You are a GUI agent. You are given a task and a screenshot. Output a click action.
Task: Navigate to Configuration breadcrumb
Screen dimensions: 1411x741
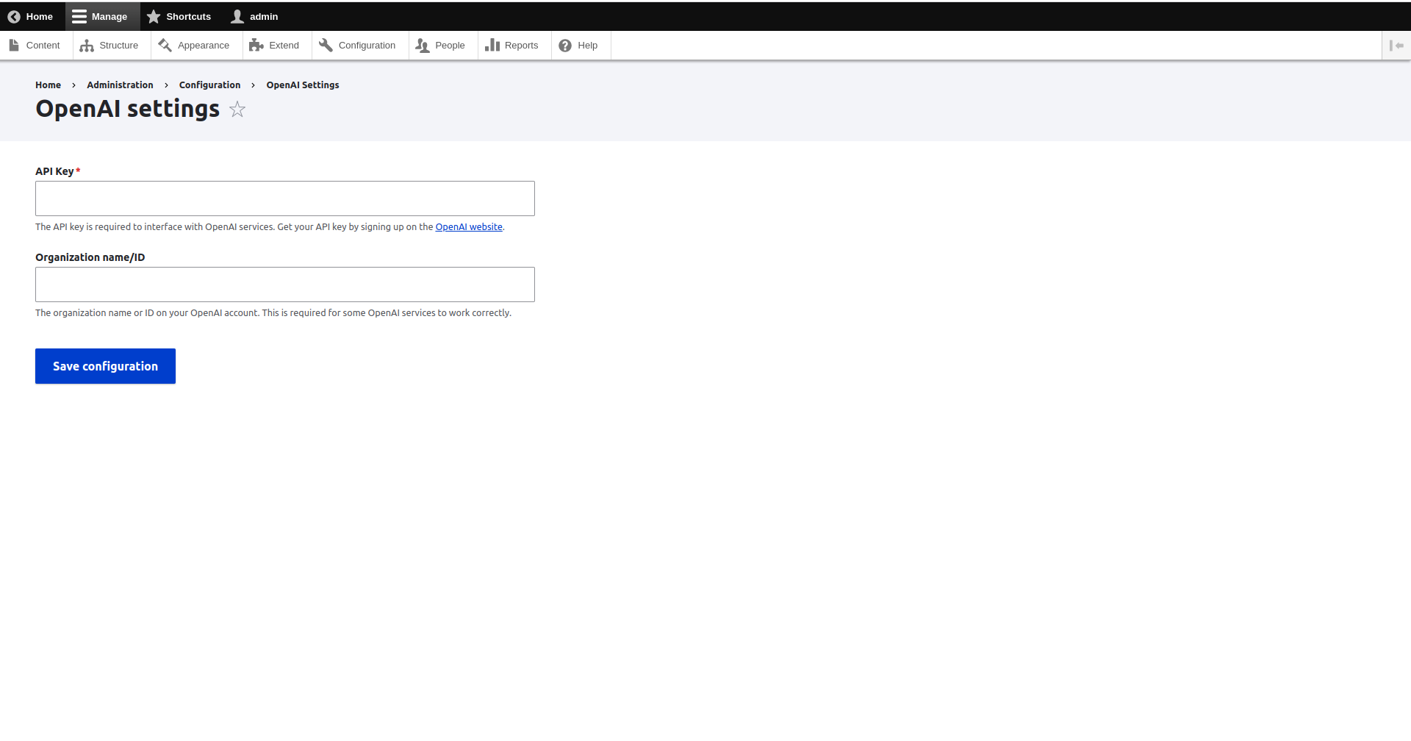pyautogui.click(x=210, y=85)
